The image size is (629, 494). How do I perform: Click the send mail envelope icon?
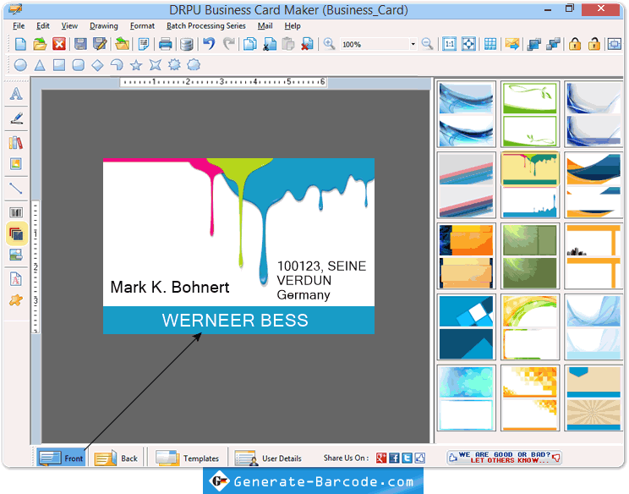[512, 44]
